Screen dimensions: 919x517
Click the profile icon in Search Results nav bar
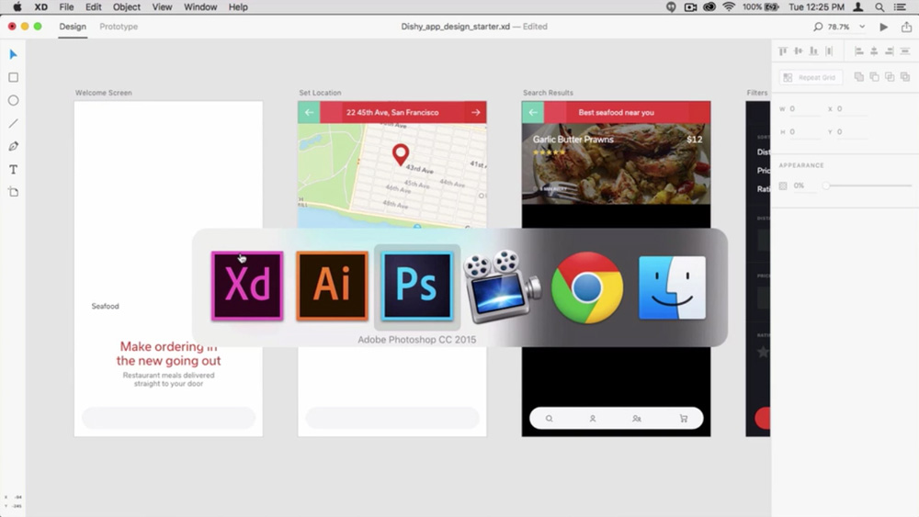(593, 419)
